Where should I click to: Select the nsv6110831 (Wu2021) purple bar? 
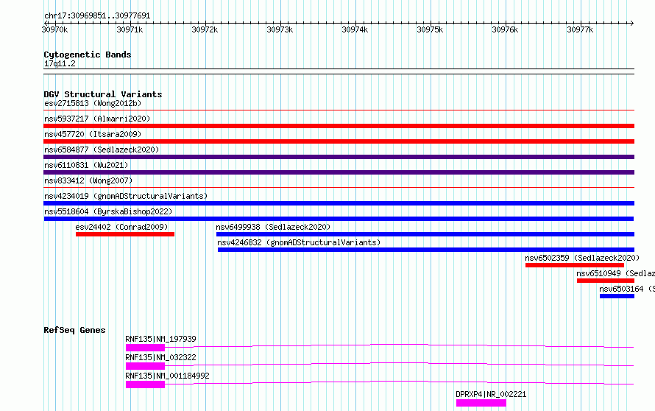pos(339,172)
